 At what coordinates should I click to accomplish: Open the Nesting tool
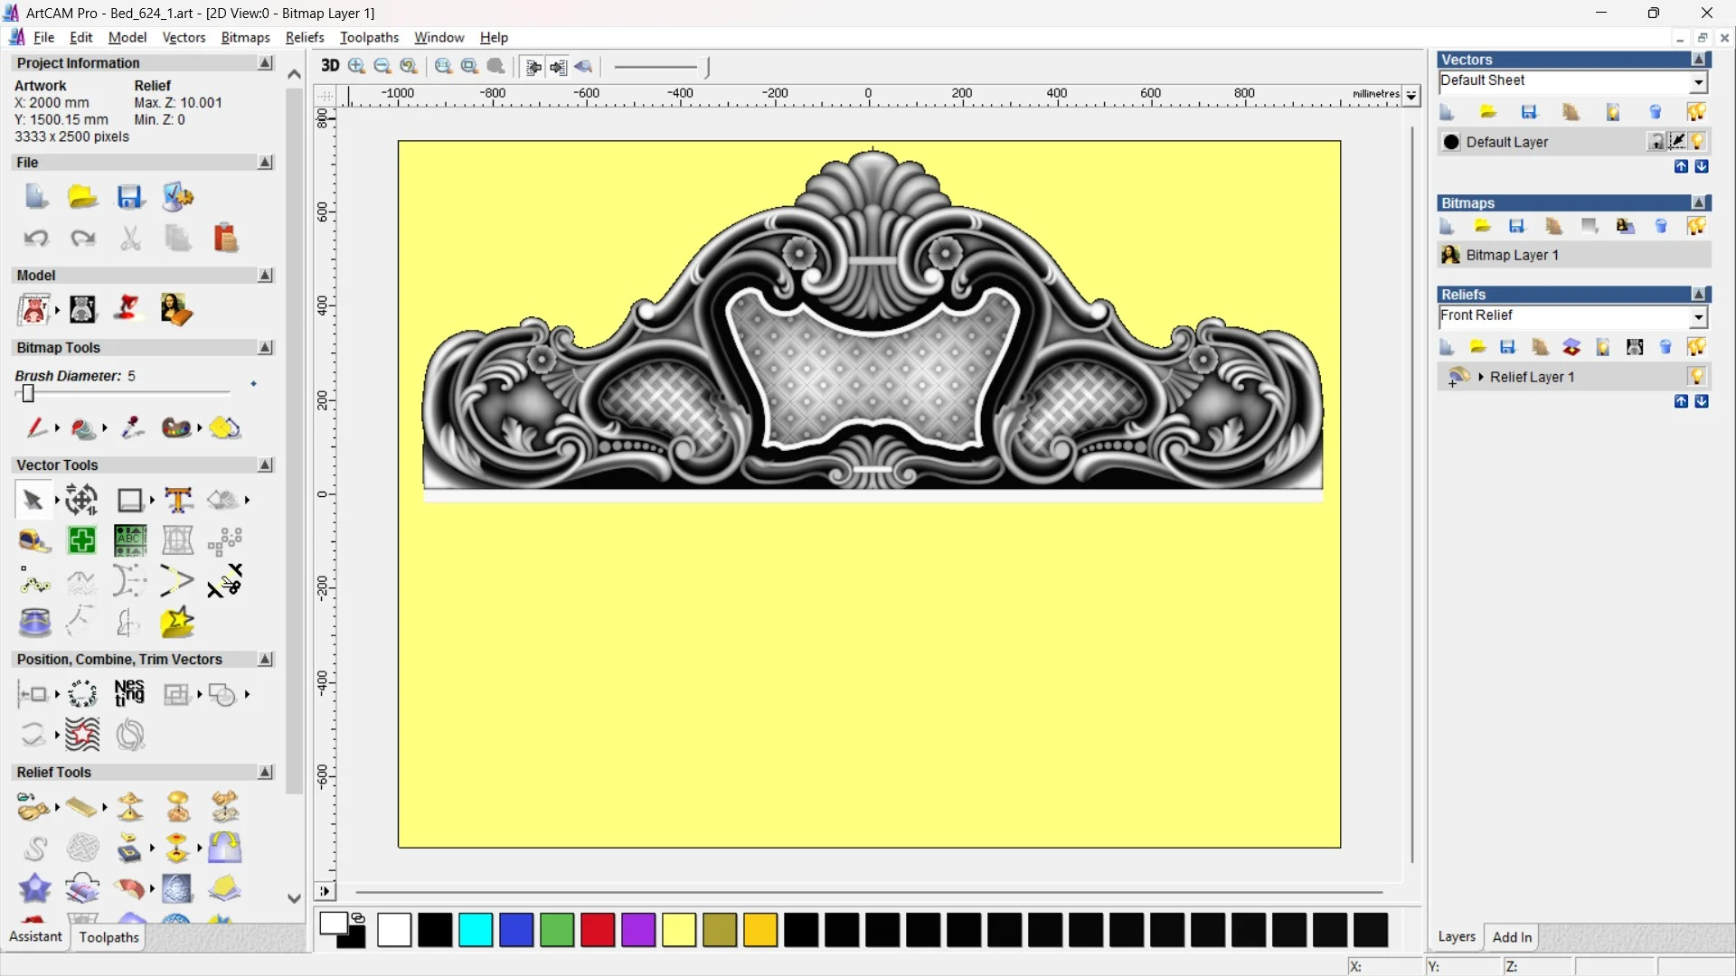point(129,693)
